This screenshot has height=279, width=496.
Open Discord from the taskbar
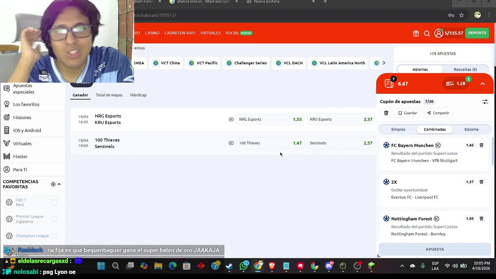pyautogui.click(x=329, y=266)
